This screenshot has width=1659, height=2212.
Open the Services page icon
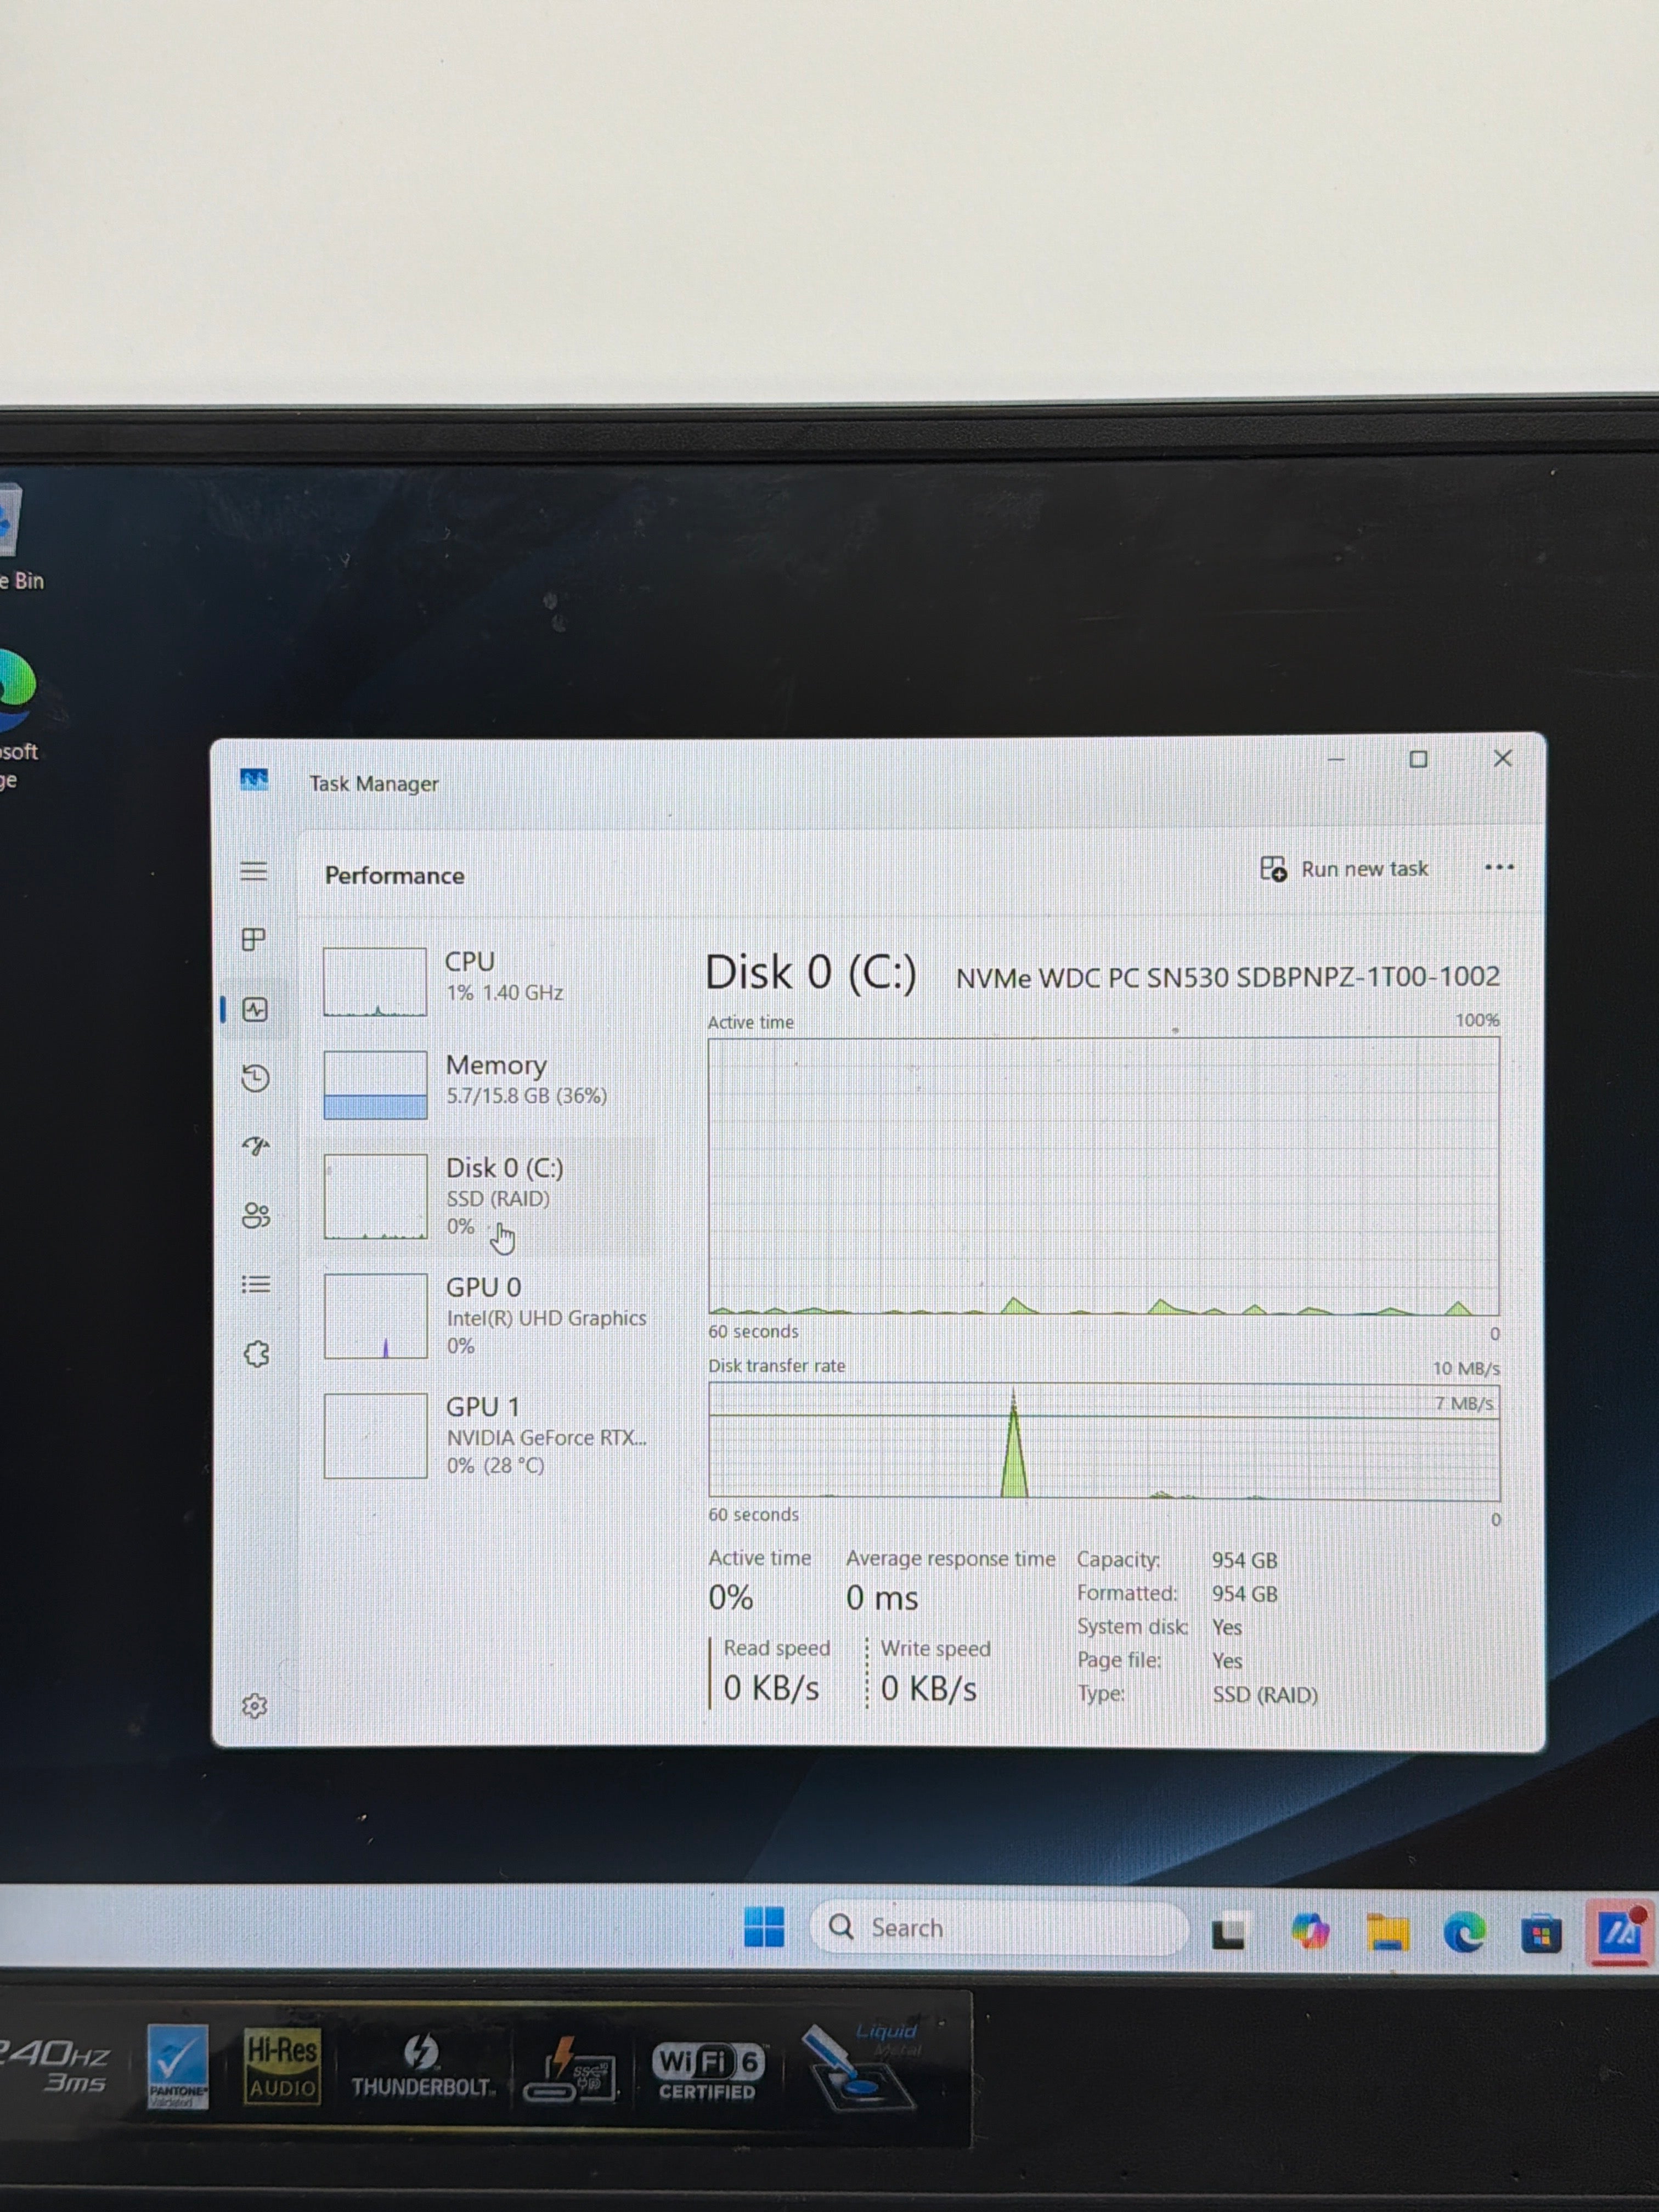pyautogui.click(x=257, y=1354)
